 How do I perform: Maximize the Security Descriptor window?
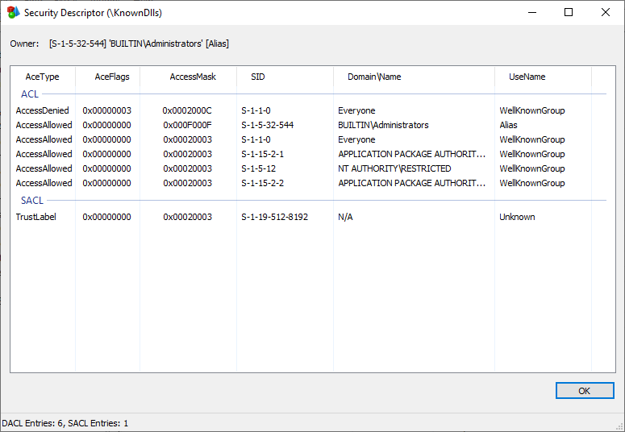569,12
